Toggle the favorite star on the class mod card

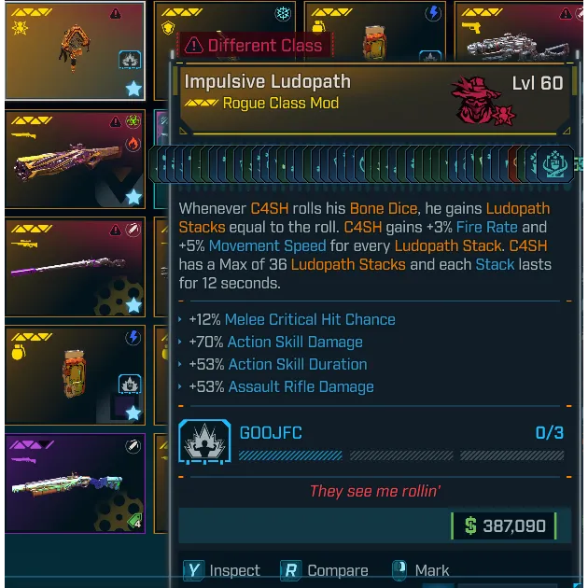click(133, 90)
